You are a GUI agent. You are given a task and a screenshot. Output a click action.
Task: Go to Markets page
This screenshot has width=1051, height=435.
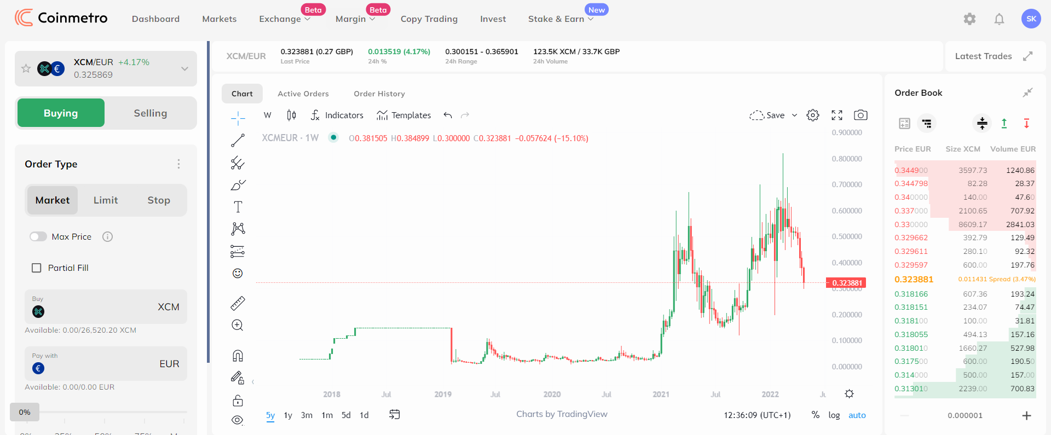click(220, 19)
